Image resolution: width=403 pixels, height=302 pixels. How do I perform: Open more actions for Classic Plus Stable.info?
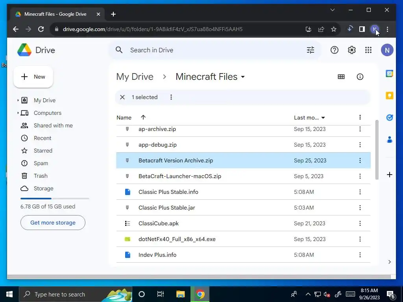tap(360, 192)
